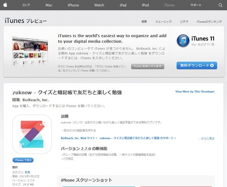Click the iTunes で見る button
The width and height of the screenshot is (227, 187).
[23, 160]
